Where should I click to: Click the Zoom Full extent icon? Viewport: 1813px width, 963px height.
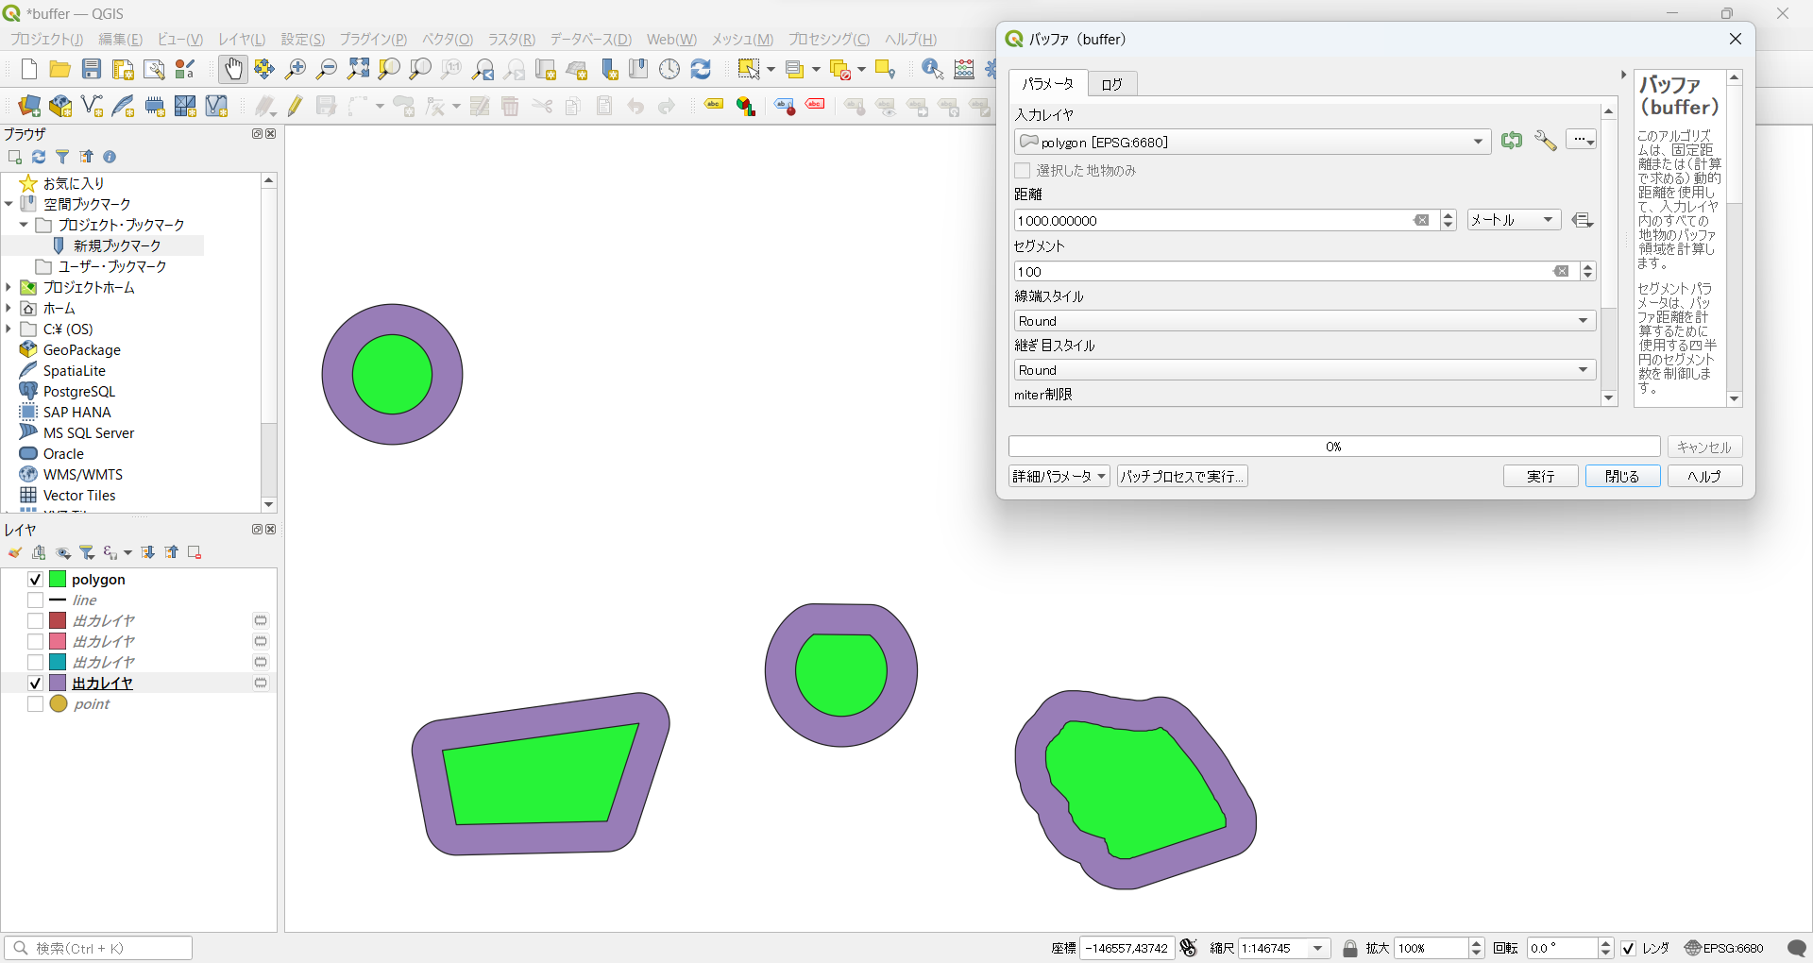pyautogui.click(x=358, y=69)
